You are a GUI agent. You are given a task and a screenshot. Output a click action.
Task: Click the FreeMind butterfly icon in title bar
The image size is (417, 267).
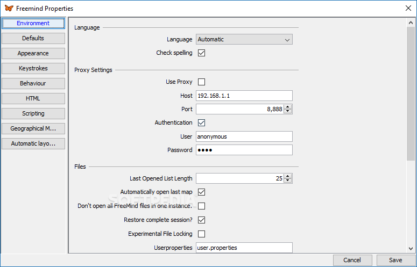(x=9, y=8)
